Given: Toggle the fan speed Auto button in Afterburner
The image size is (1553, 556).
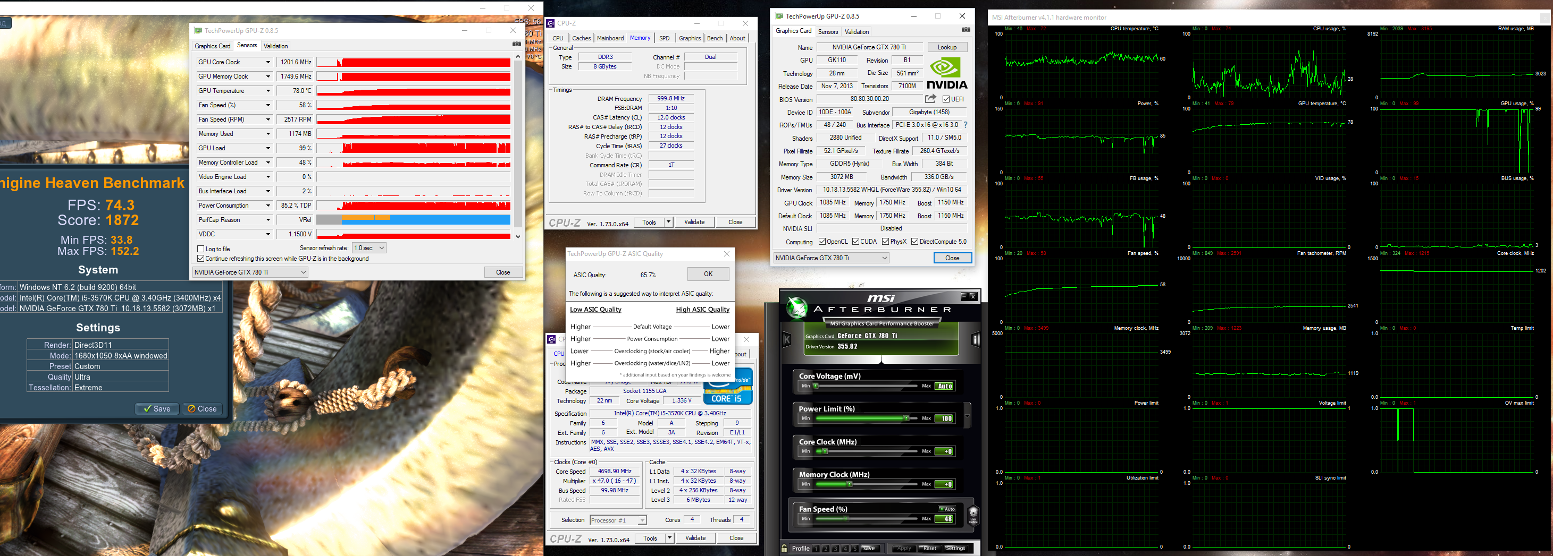Looking at the screenshot, I should tap(947, 509).
